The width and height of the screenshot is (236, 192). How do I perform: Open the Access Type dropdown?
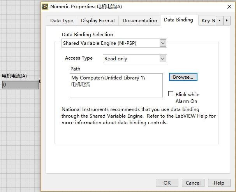pos(163,58)
